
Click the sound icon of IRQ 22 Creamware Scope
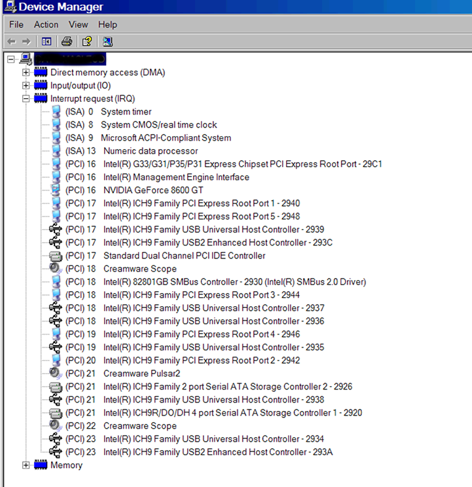pyautogui.click(x=56, y=425)
